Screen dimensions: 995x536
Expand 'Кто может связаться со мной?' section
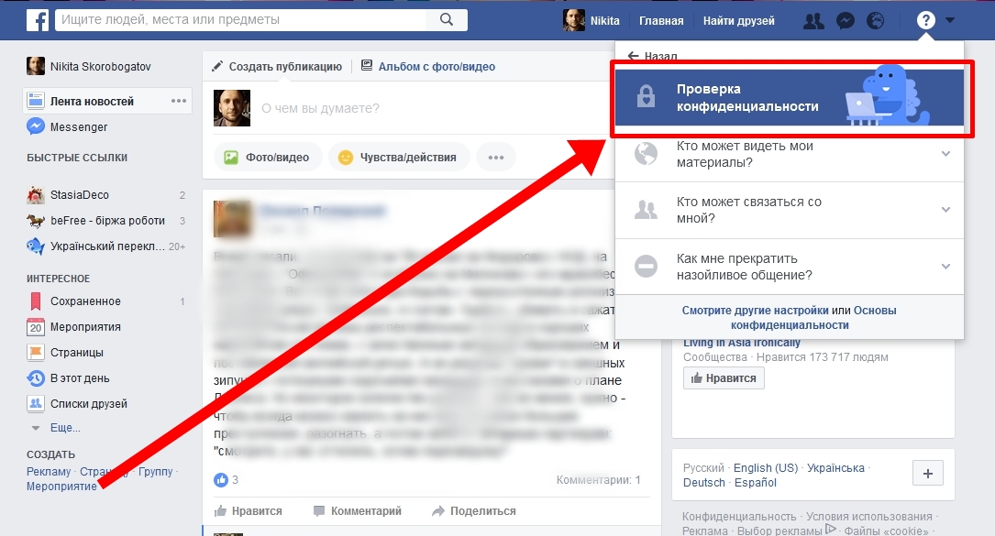pyautogui.click(x=789, y=210)
